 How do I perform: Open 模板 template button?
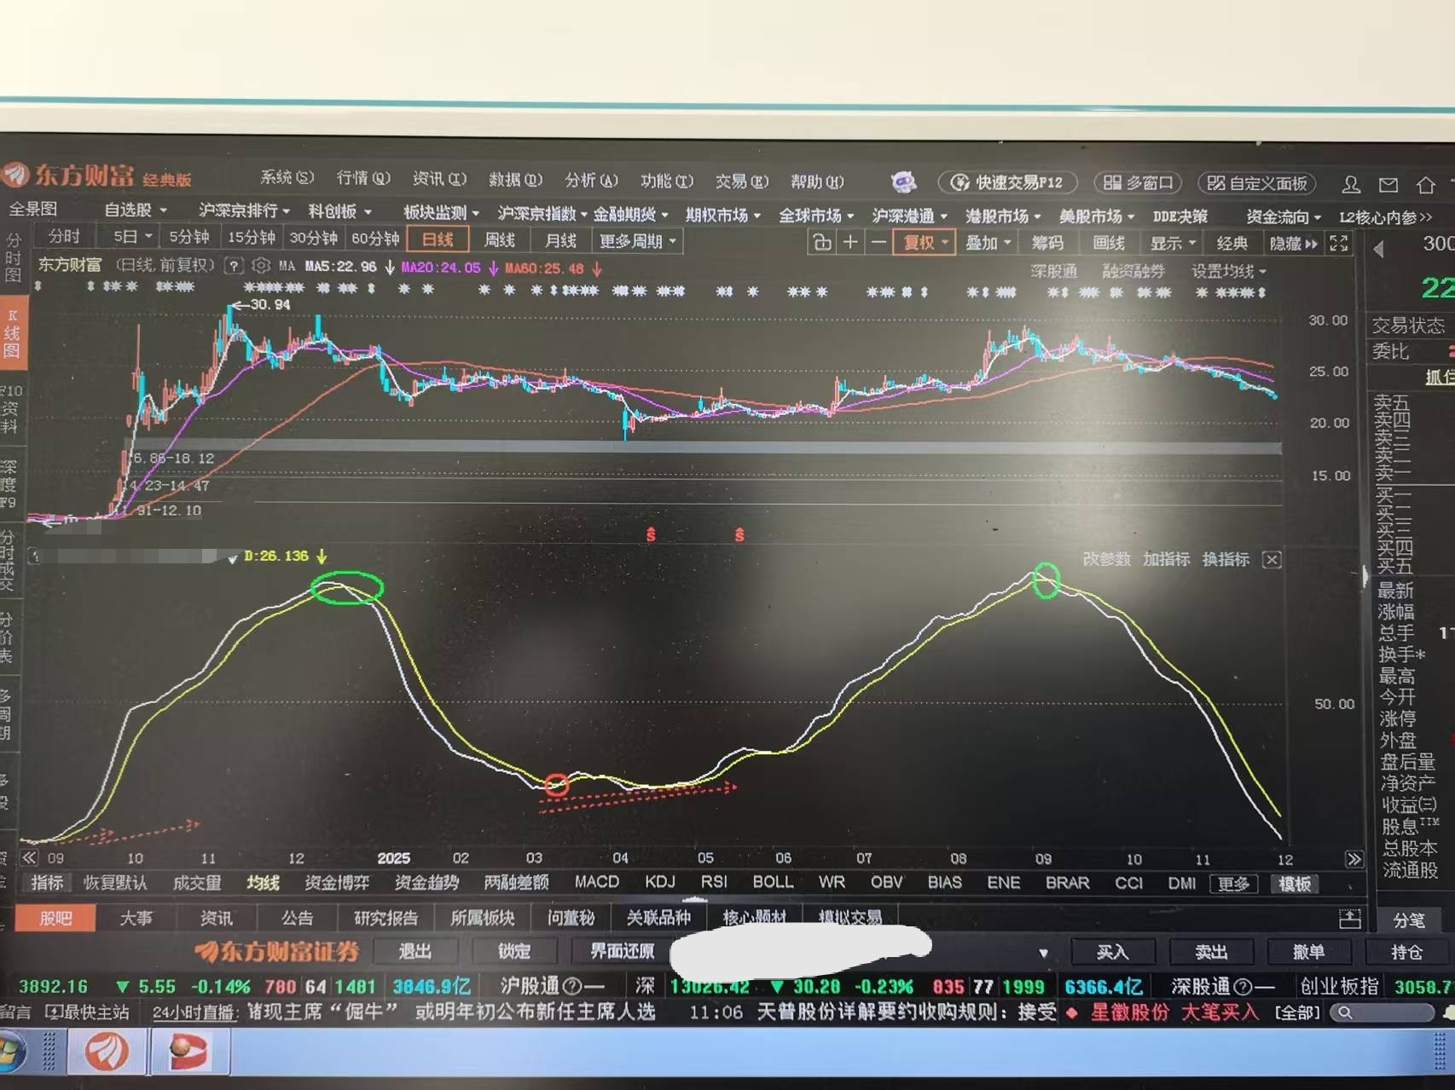pos(1295,884)
